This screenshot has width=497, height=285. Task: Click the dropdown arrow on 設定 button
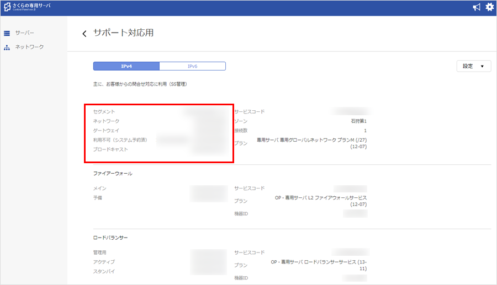(483, 67)
